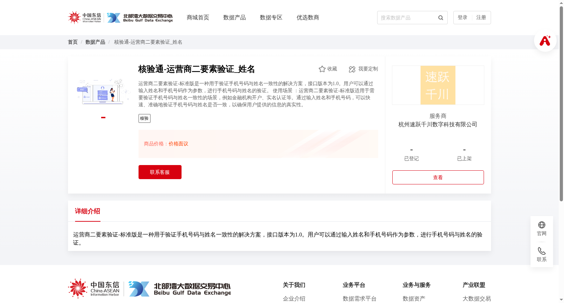
Task: Select 优选数商 navigation item
Action: click(308, 18)
